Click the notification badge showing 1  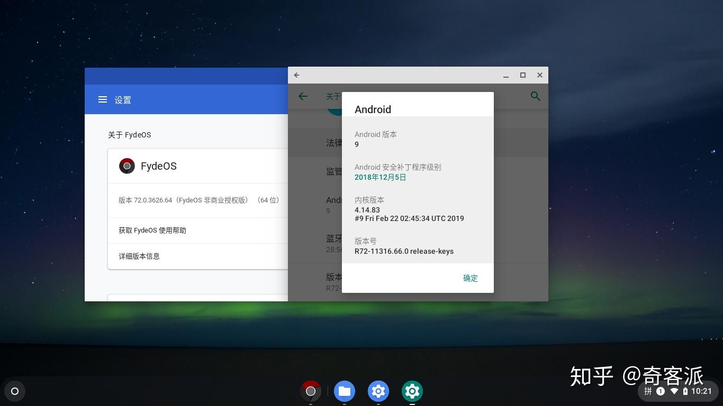click(x=660, y=391)
